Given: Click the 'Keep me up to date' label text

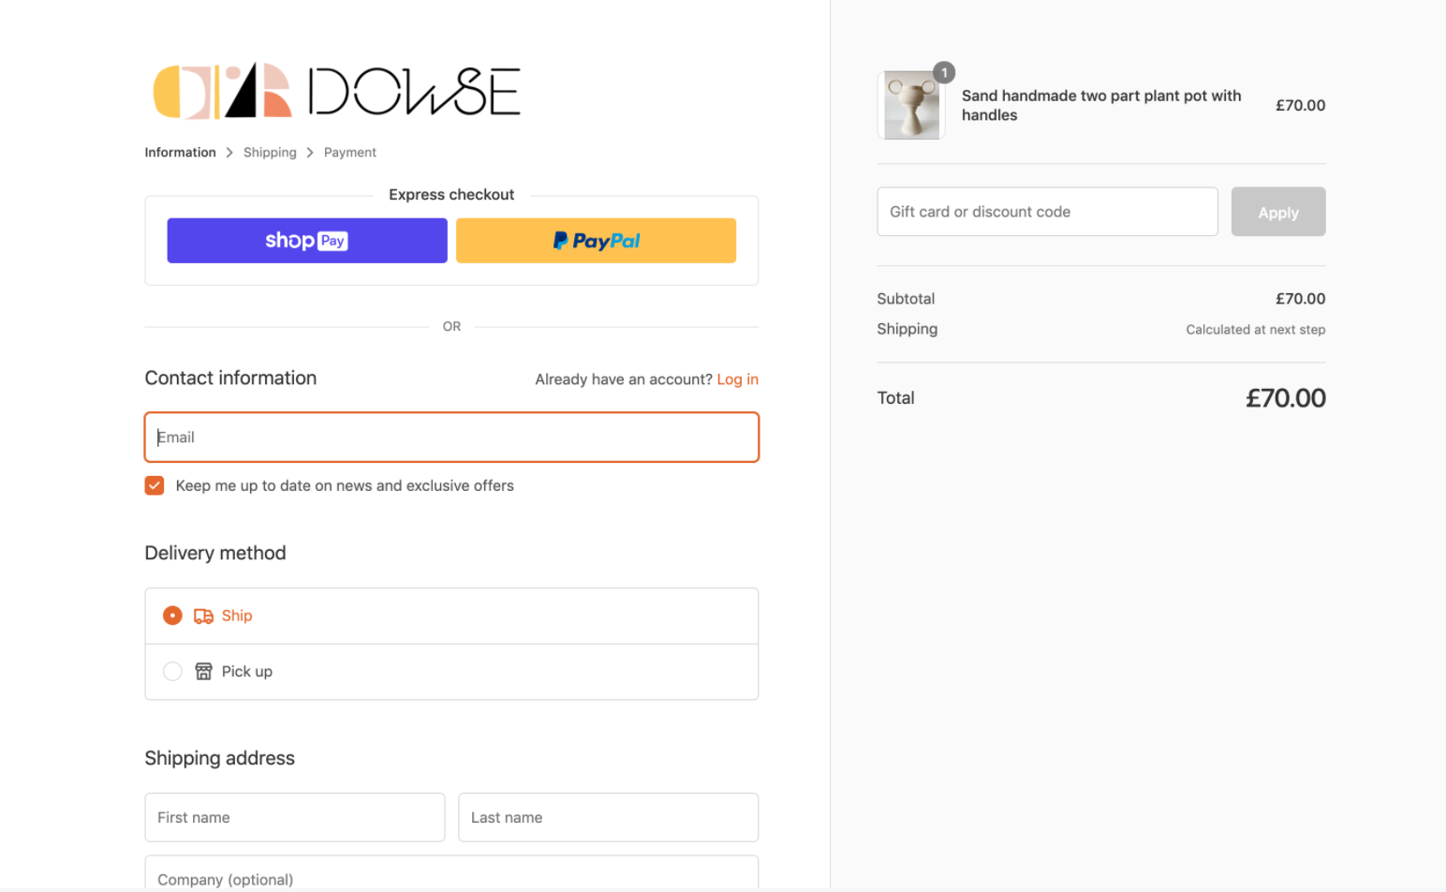Looking at the screenshot, I should 345,485.
